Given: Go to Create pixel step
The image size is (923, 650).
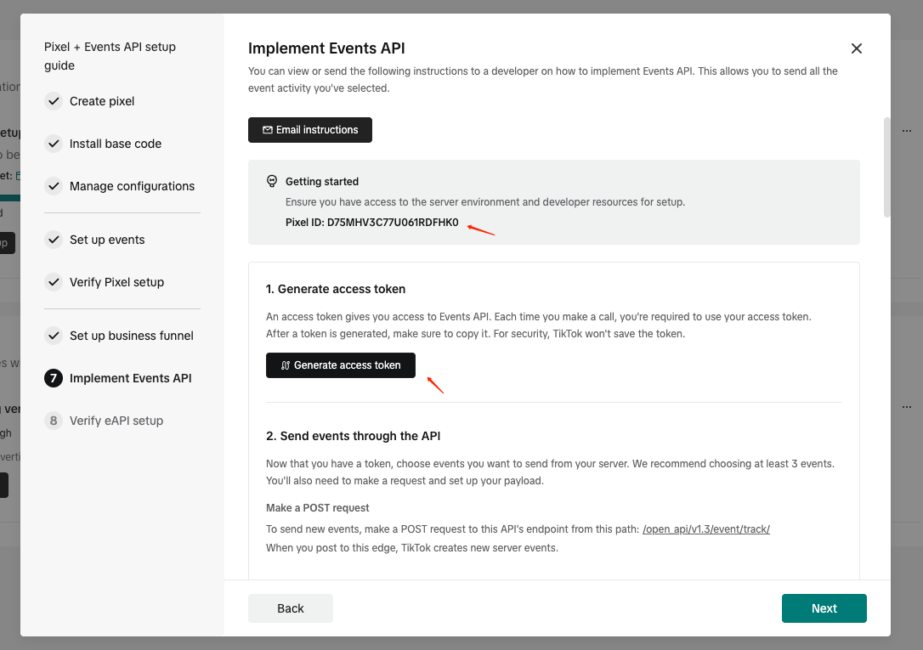Looking at the screenshot, I should pos(102,101).
